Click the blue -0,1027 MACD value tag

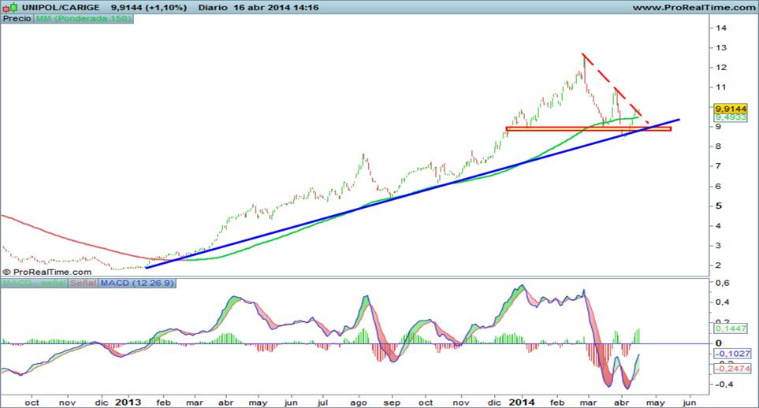click(732, 354)
